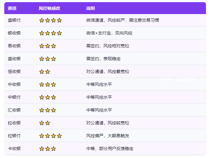Click the star rating in 盛收银 row
Image resolution: width=213 pixels, height=158 pixels.
pos(48,59)
